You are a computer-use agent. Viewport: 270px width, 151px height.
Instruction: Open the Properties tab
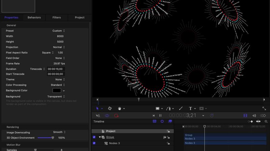pos(11,17)
